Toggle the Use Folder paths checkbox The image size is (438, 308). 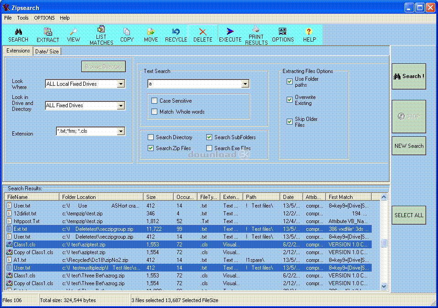pos(290,81)
